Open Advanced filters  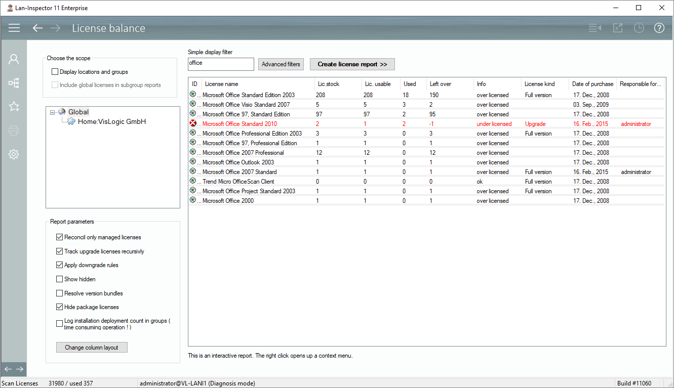coord(281,64)
